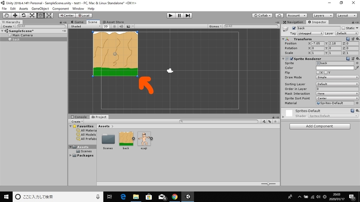
Task: Toggle scene lighting icon
Action: pos(114,26)
